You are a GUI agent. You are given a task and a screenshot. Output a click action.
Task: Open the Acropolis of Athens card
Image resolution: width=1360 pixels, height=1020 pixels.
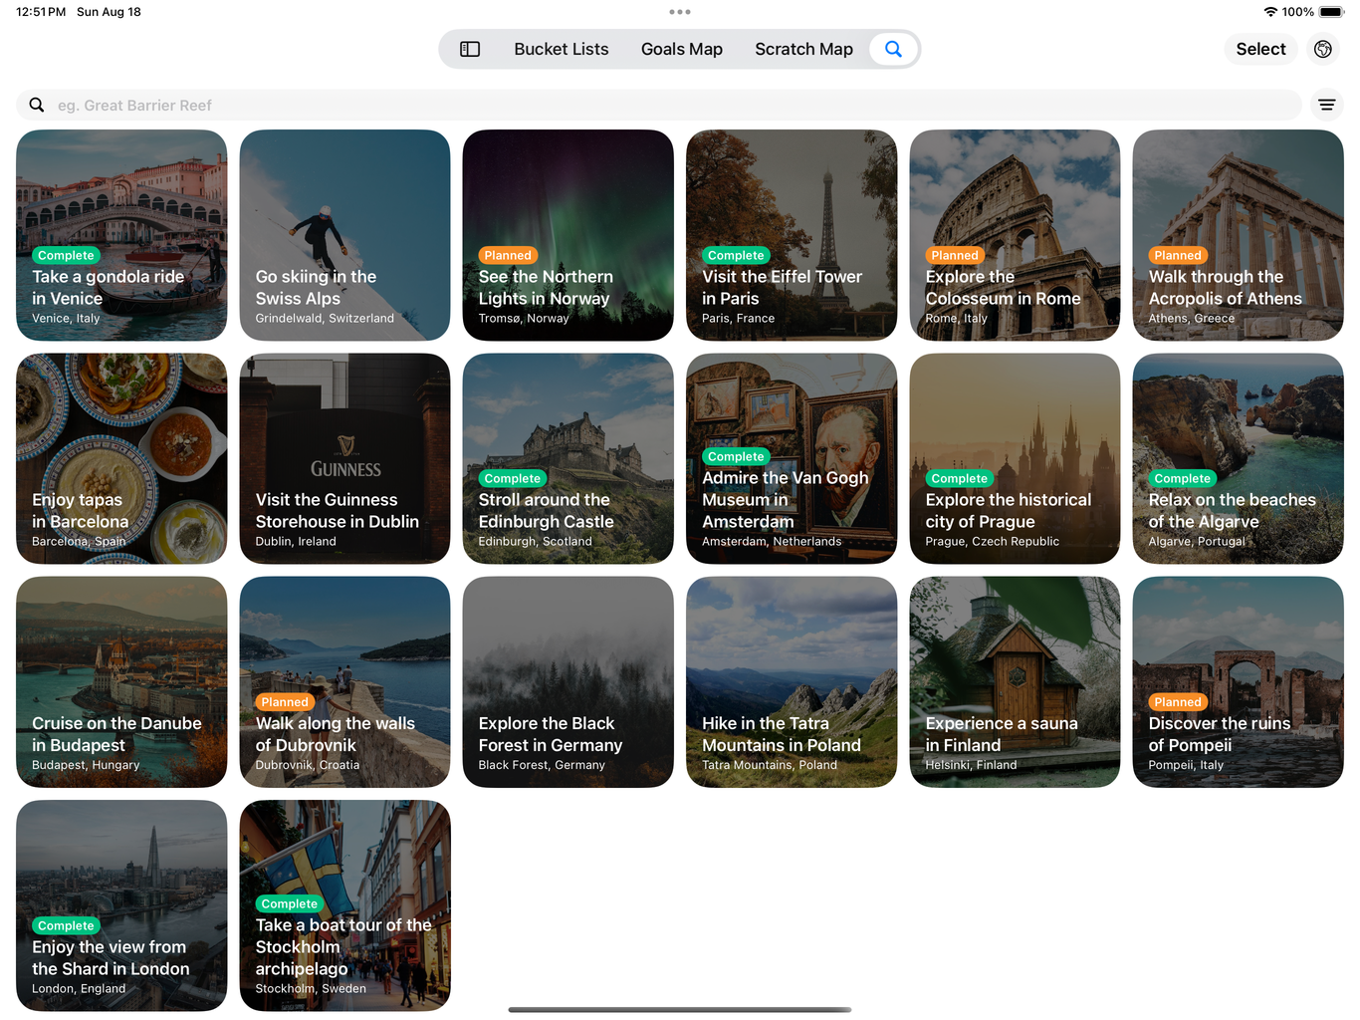tap(1239, 235)
